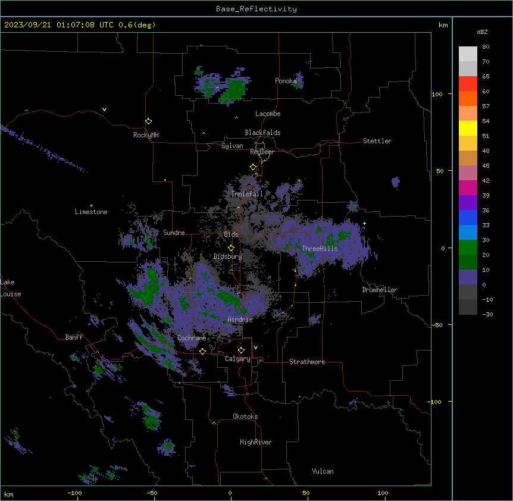Click the RockyMH city label
This screenshot has height=501, width=513.
[x=146, y=135]
